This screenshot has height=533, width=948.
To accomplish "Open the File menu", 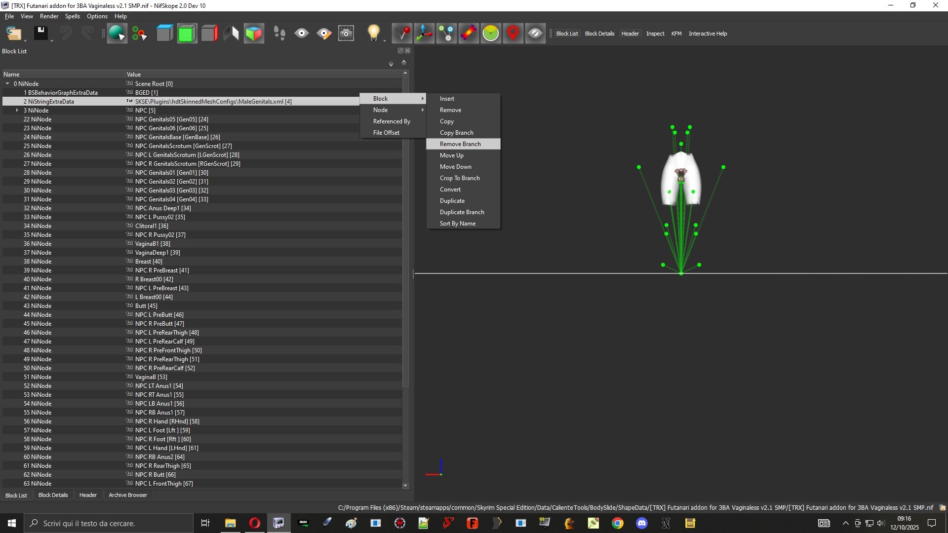I will click(x=9, y=16).
